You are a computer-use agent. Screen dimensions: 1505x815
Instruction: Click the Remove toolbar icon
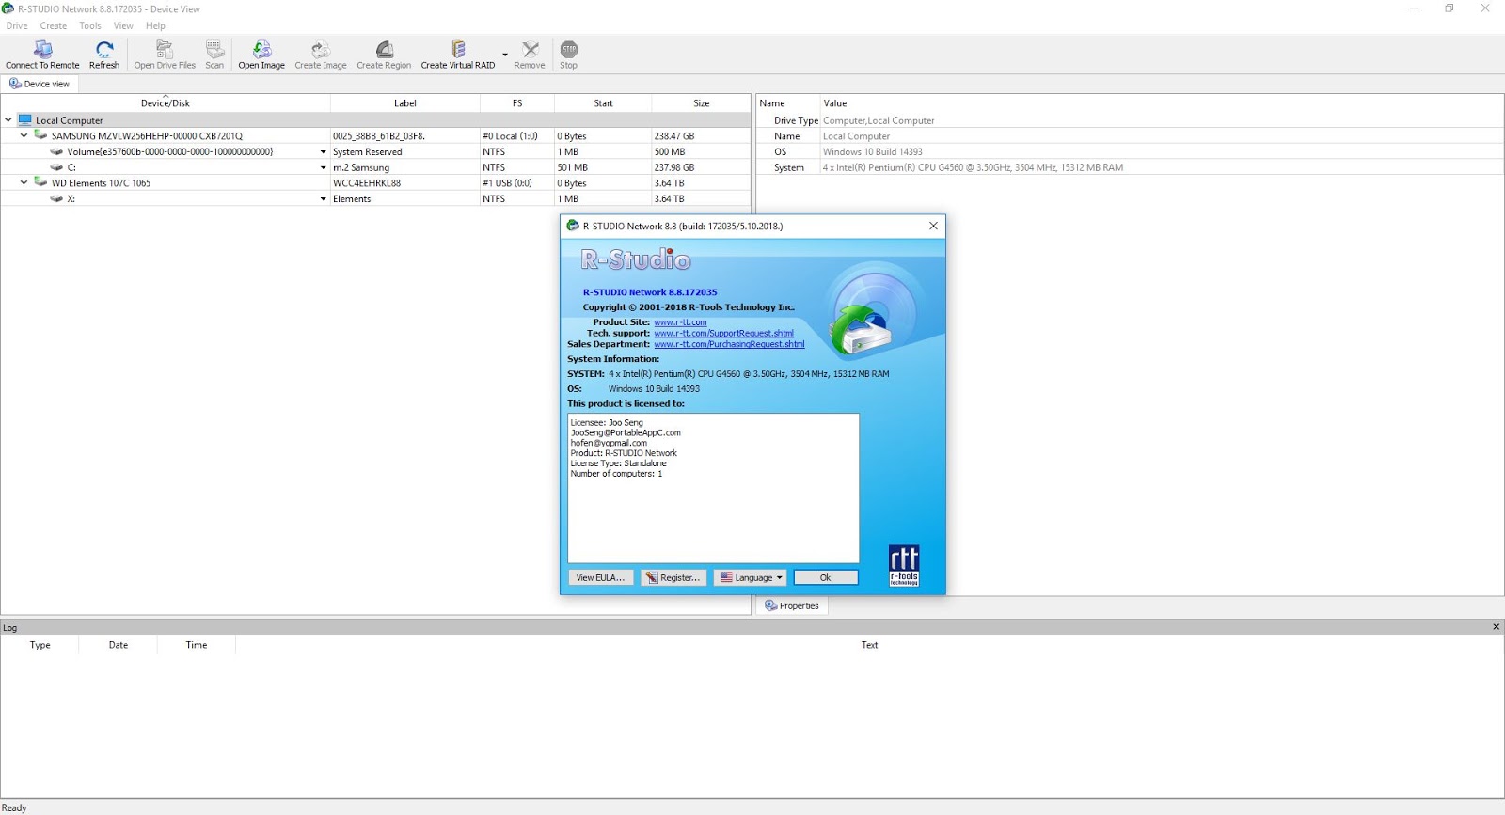(530, 55)
